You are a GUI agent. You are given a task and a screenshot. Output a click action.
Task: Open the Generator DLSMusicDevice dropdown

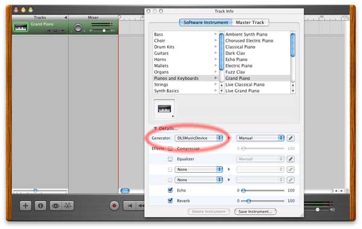198,138
